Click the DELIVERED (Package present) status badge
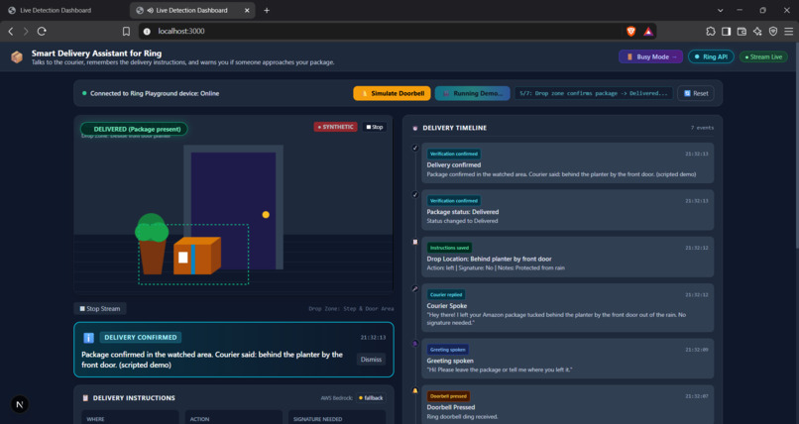The image size is (799, 424). click(134, 130)
